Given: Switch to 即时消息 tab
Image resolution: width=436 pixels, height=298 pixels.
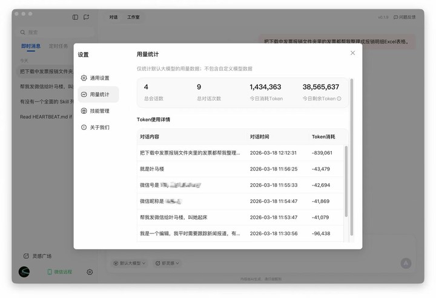Looking at the screenshot, I should pyautogui.click(x=31, y=46).
